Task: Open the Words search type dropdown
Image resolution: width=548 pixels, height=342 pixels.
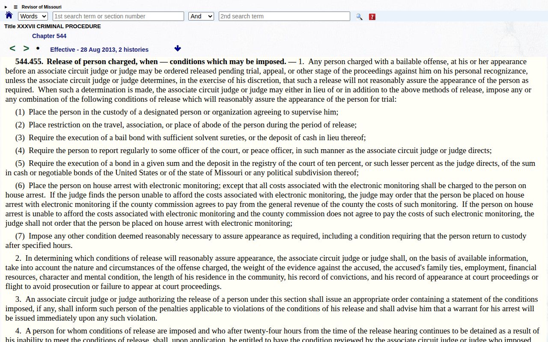Action: [x=33, y=16]
